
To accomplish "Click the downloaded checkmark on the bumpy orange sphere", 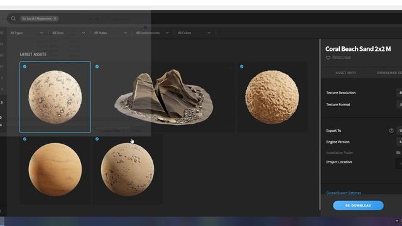I will tap(241, 67).
